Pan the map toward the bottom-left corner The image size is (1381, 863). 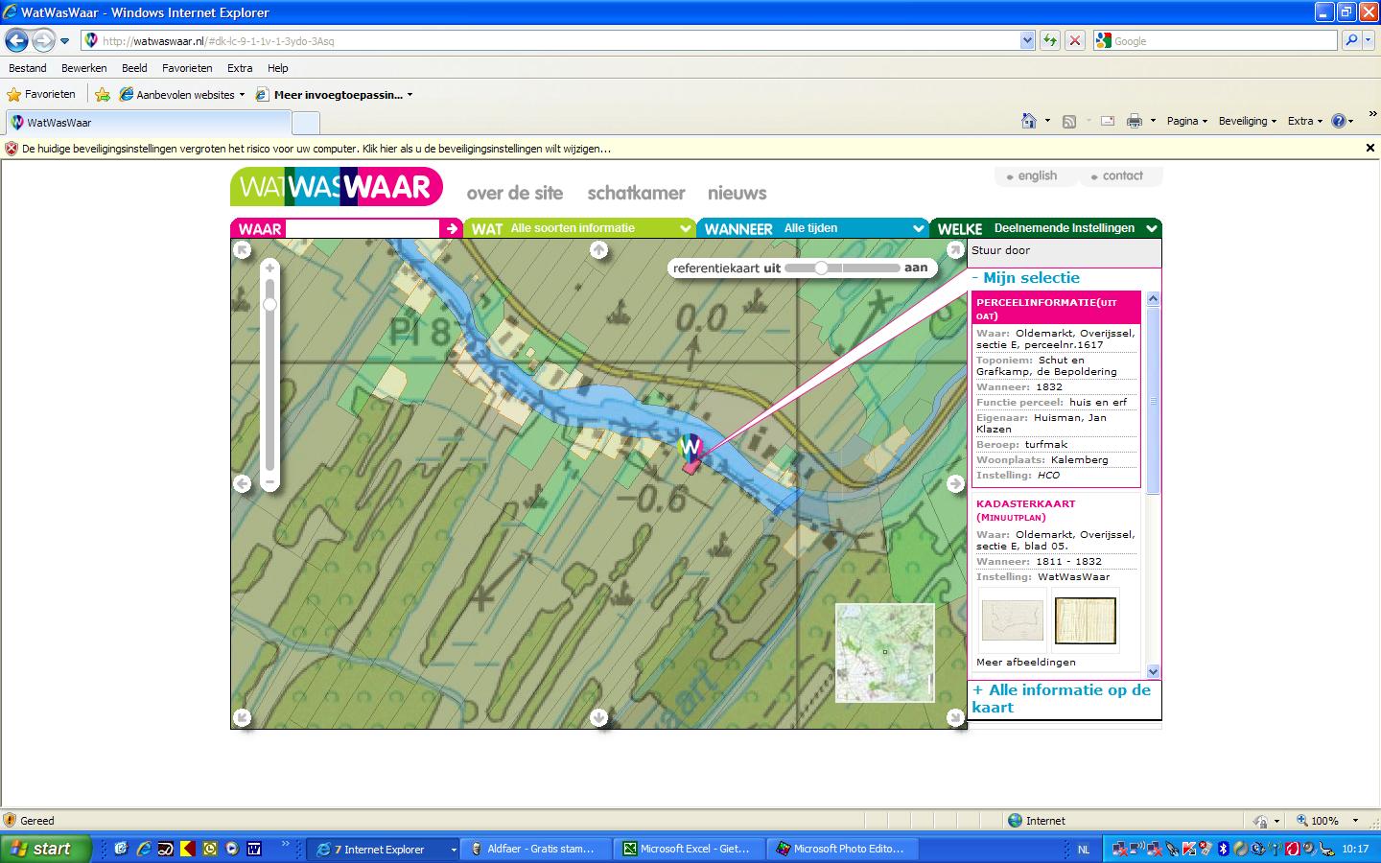[x=242, y=717]
